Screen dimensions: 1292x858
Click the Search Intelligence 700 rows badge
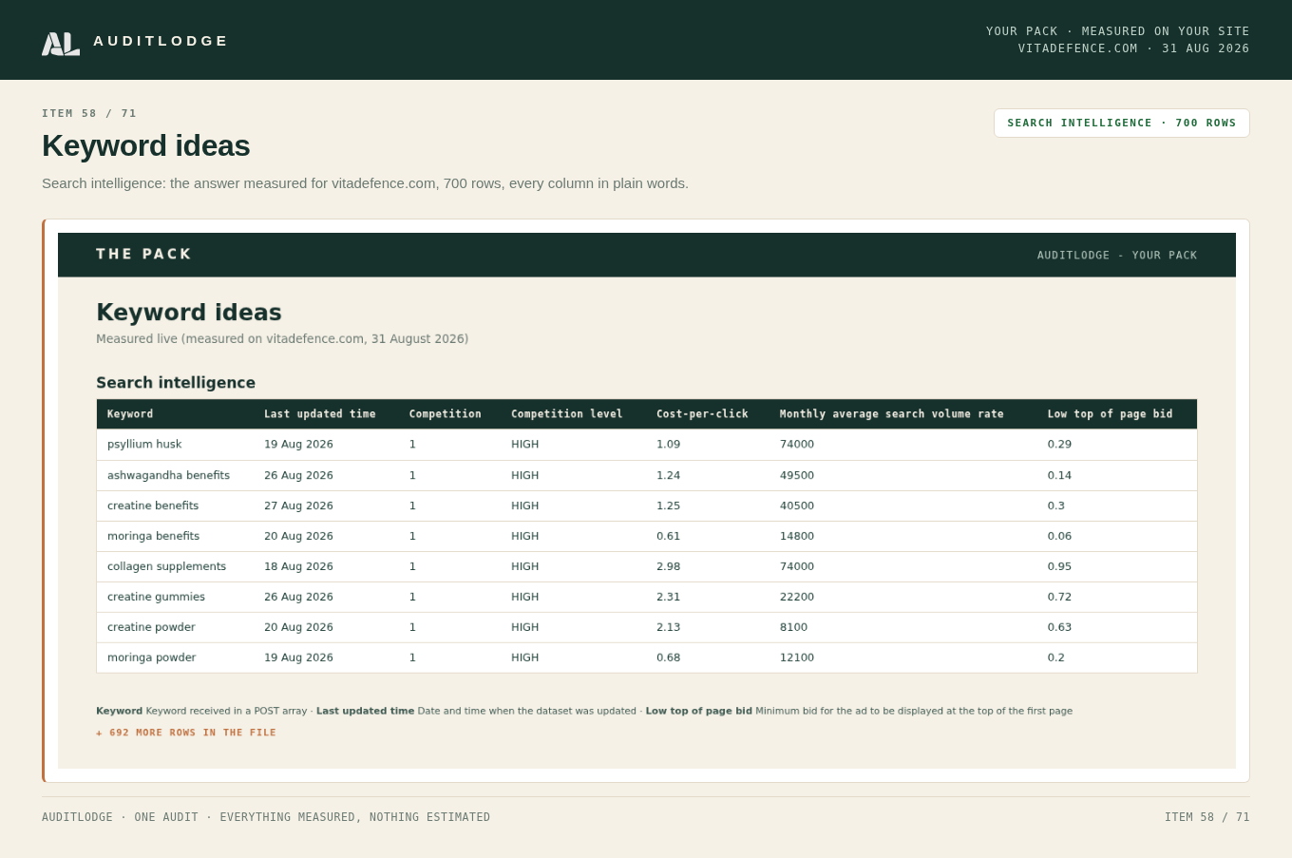pyautogui.click(x=1122, y=123)
